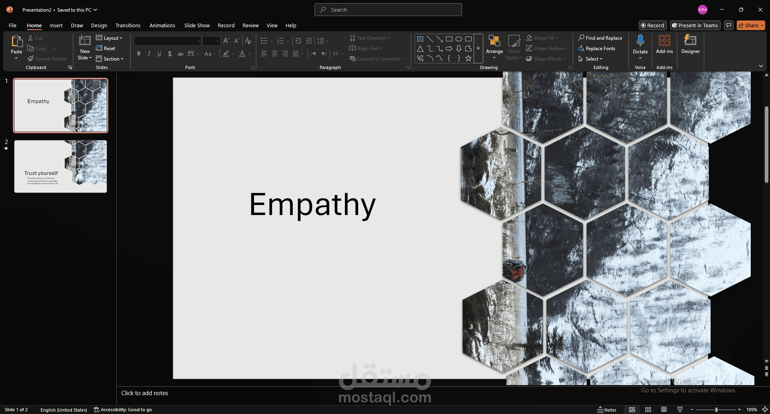The height and width of the screenshot is (414, 770).
Task: Switch to the Transitions tab
Action: point(128,25)
